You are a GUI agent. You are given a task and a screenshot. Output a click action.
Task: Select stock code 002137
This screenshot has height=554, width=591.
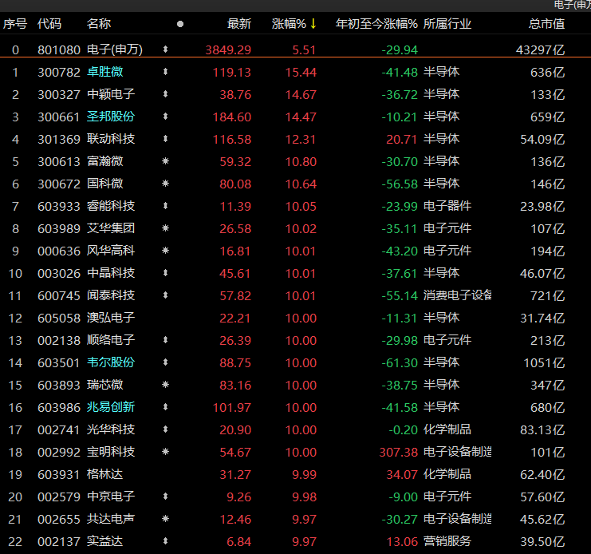point(59,541)
